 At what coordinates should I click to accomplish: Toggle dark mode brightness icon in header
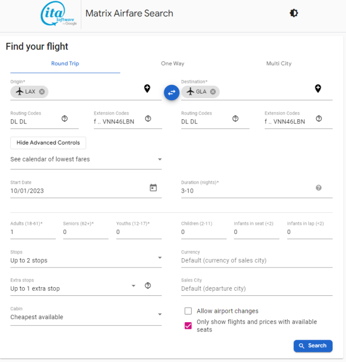tap(294, 13)
